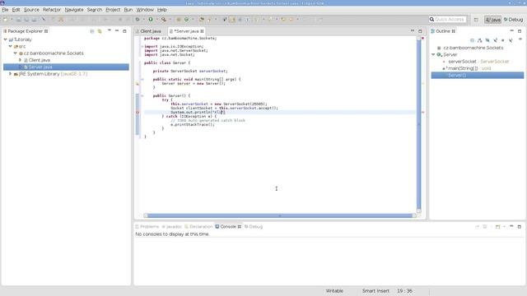Click the New Java Package toolbar icon

point(179,20)
